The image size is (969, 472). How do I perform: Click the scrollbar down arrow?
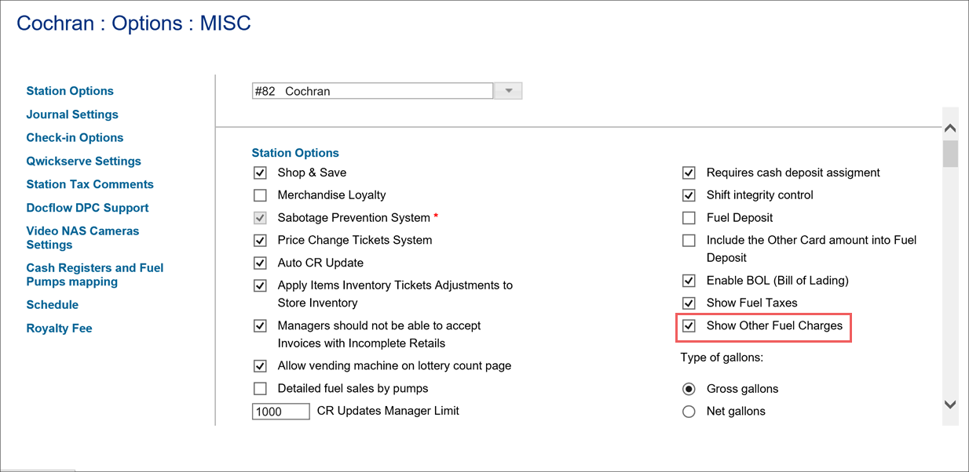950,405
